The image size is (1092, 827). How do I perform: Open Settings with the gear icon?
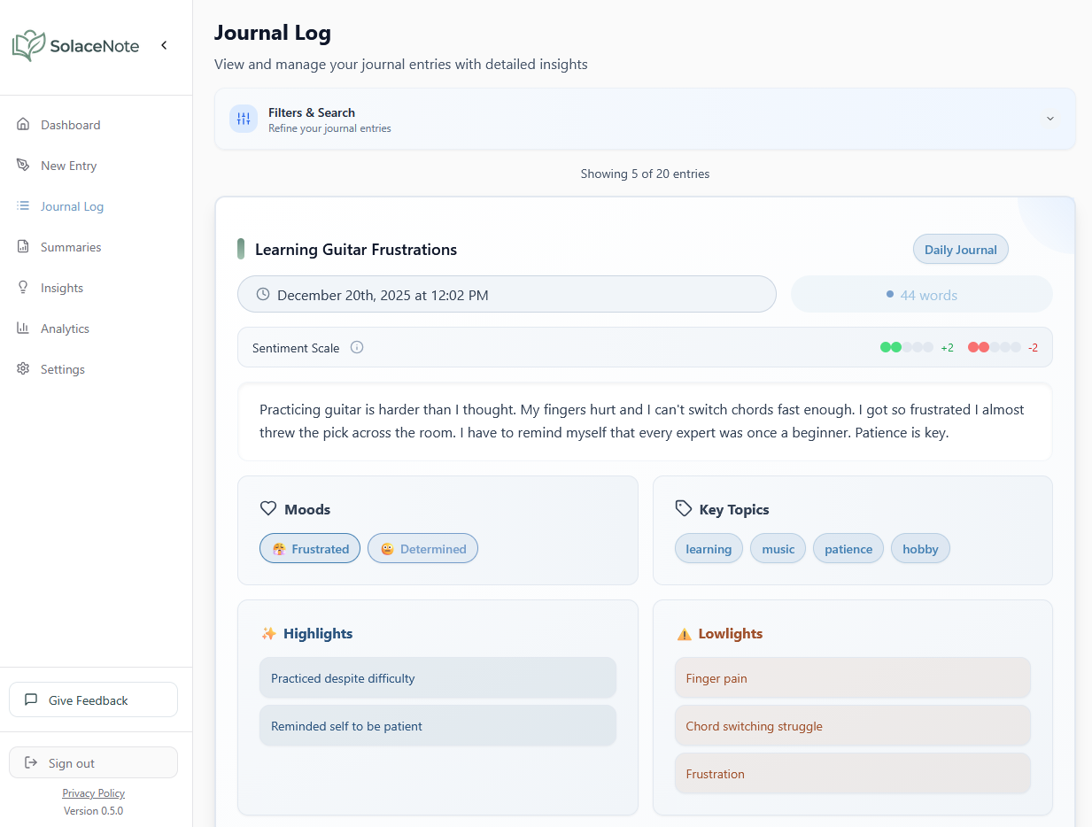click(22, 368)
